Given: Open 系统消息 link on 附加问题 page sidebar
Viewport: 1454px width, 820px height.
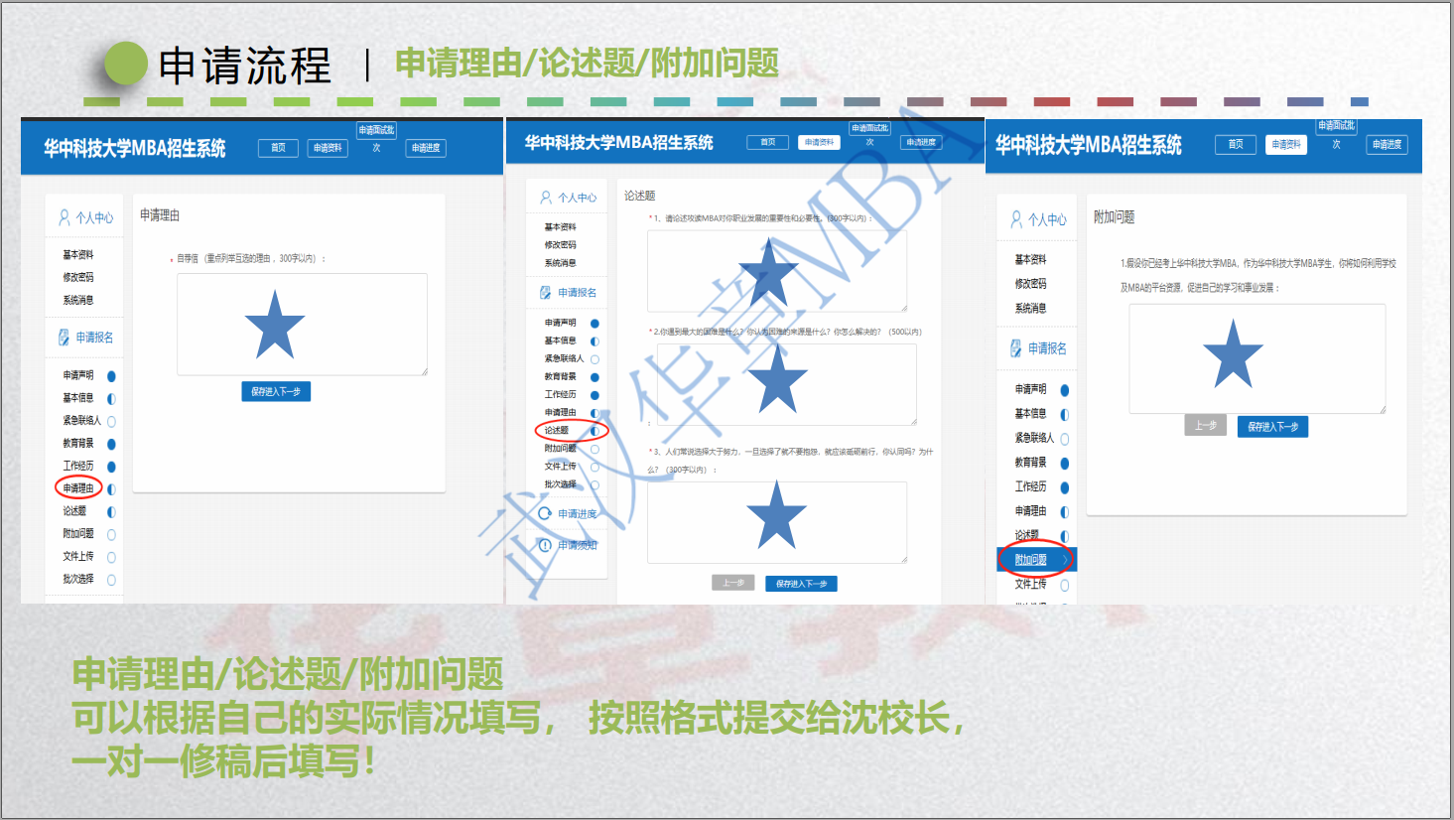Looking at the screenshot, I should (x=1030, y=309).
